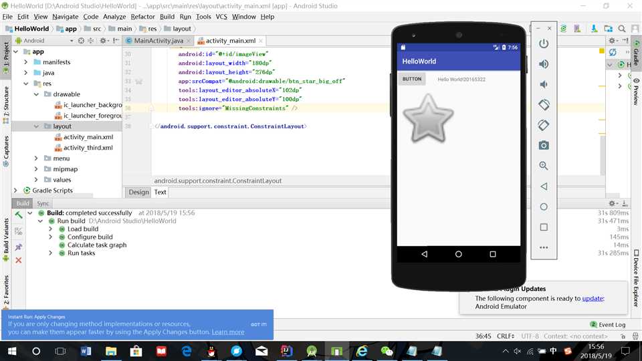Expand the Run tasks step

tap(50, 253)
